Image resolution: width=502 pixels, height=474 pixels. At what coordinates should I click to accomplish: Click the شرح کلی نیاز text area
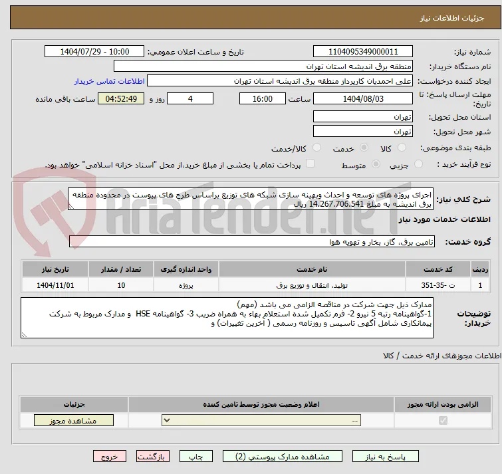click(251, 199)
